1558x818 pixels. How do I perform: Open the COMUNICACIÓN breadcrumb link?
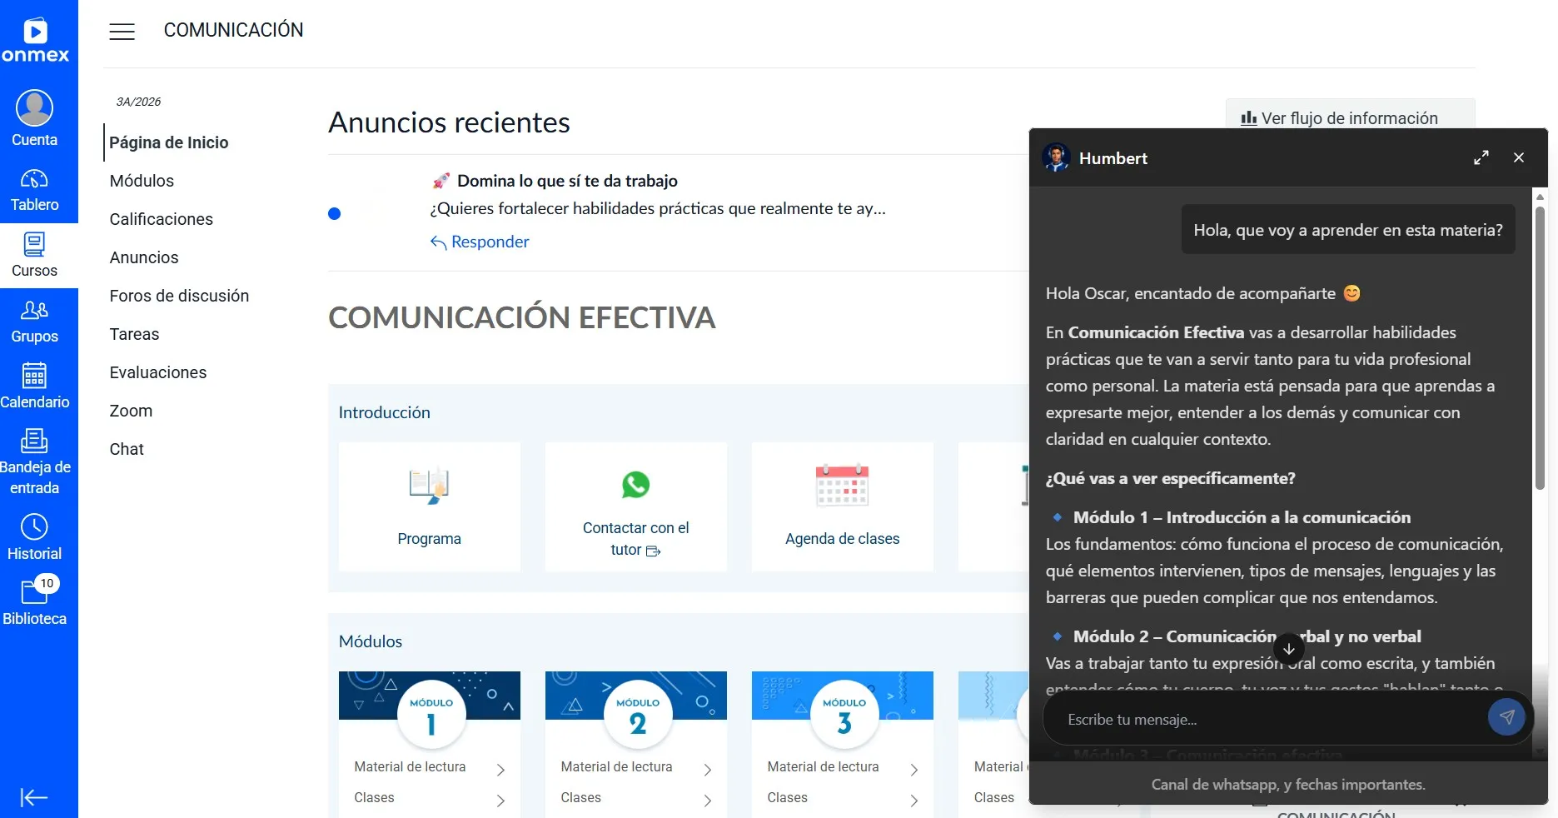click(233, 30)
